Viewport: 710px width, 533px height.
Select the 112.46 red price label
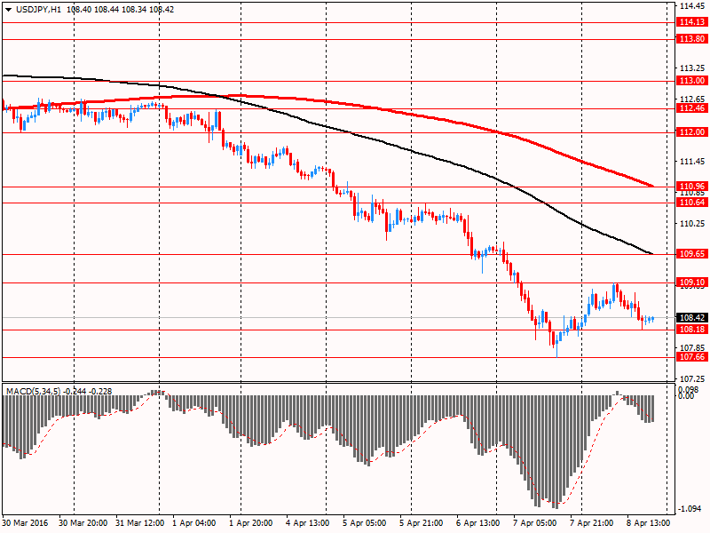[x=692, y=107]
